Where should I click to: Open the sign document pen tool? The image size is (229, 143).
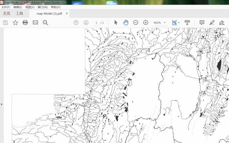(222, 22)
